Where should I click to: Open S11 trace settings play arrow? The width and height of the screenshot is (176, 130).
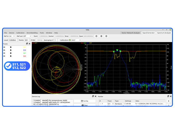tap(11, 47)
